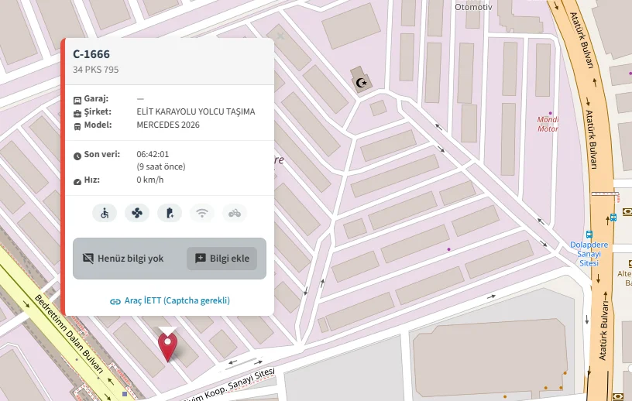The image size is (632, 401).
Task: Click the Henüz bilgi yok notice
Action: click(124, 259)
